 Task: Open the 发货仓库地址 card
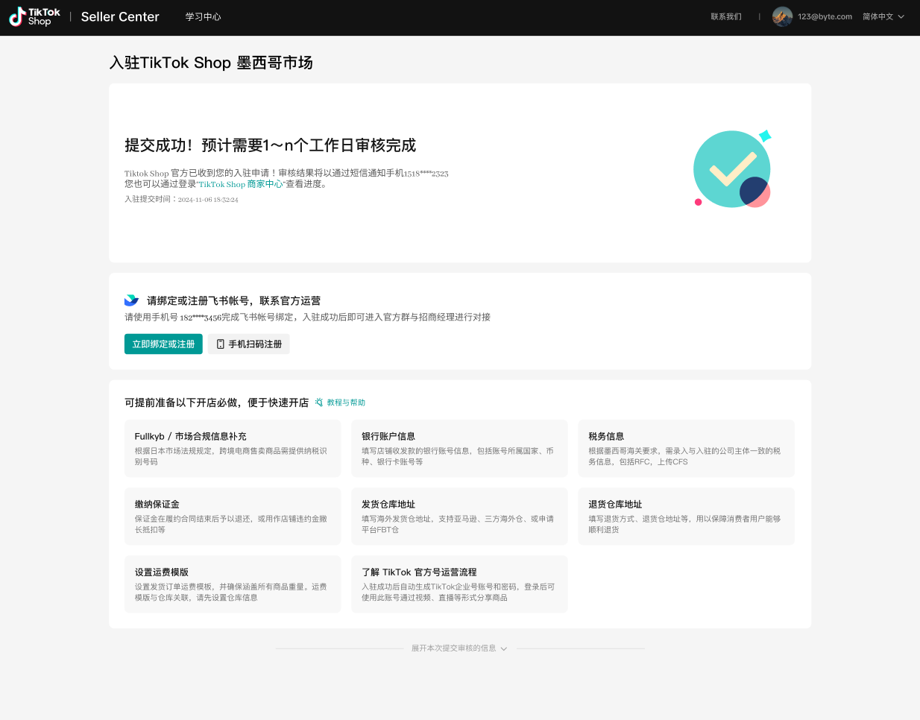click(x=459, y=516)
